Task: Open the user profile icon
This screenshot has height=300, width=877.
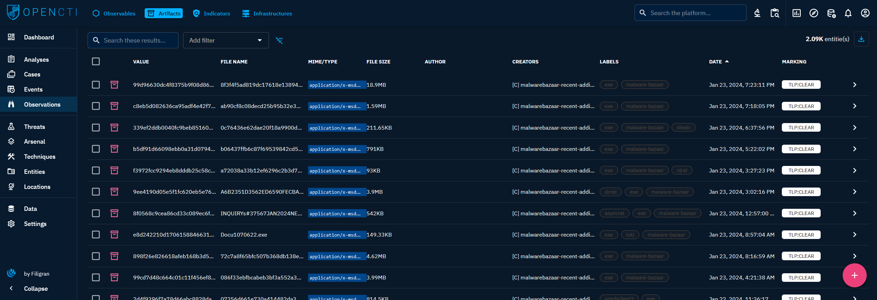Action: click(865, 13)
